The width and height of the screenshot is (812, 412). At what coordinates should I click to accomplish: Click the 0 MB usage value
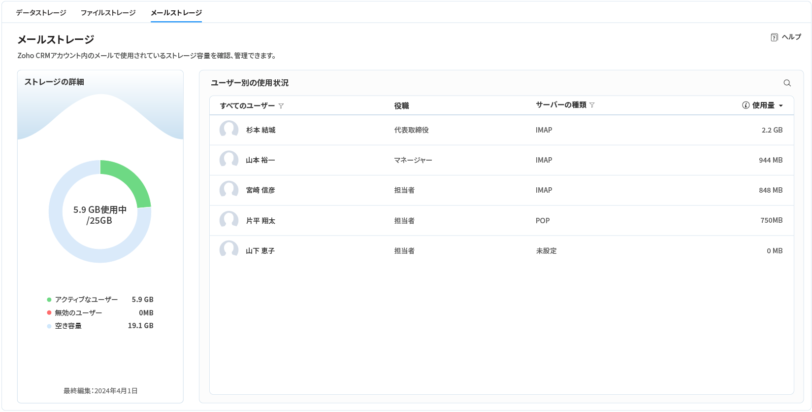pyautogui.click(x=775, y=251)
